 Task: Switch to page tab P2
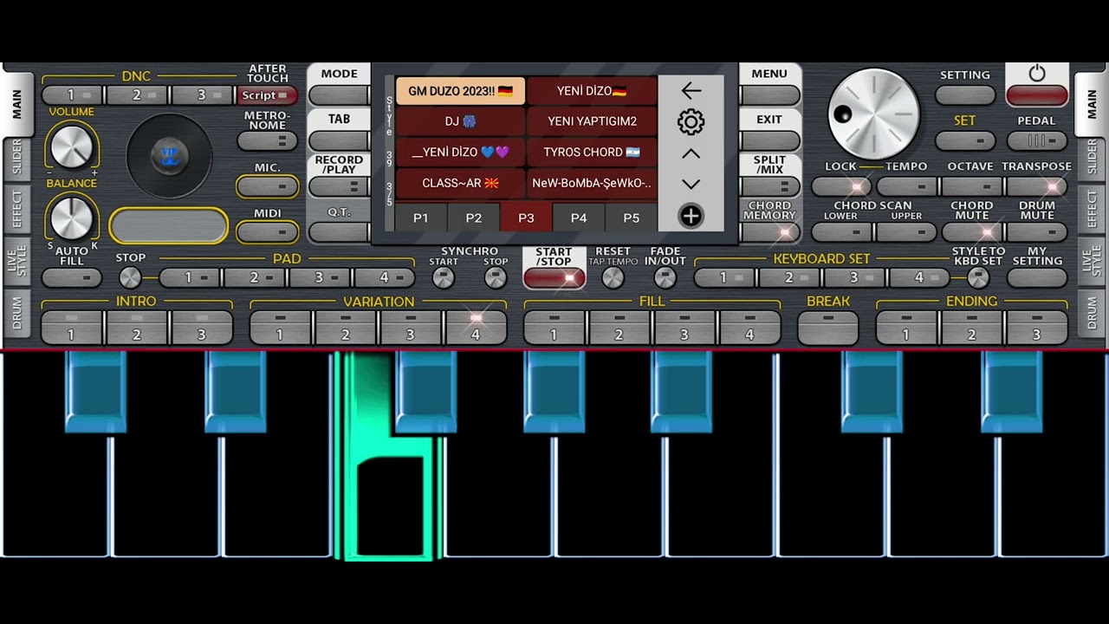pyautogui.click(x=474, y=218)
